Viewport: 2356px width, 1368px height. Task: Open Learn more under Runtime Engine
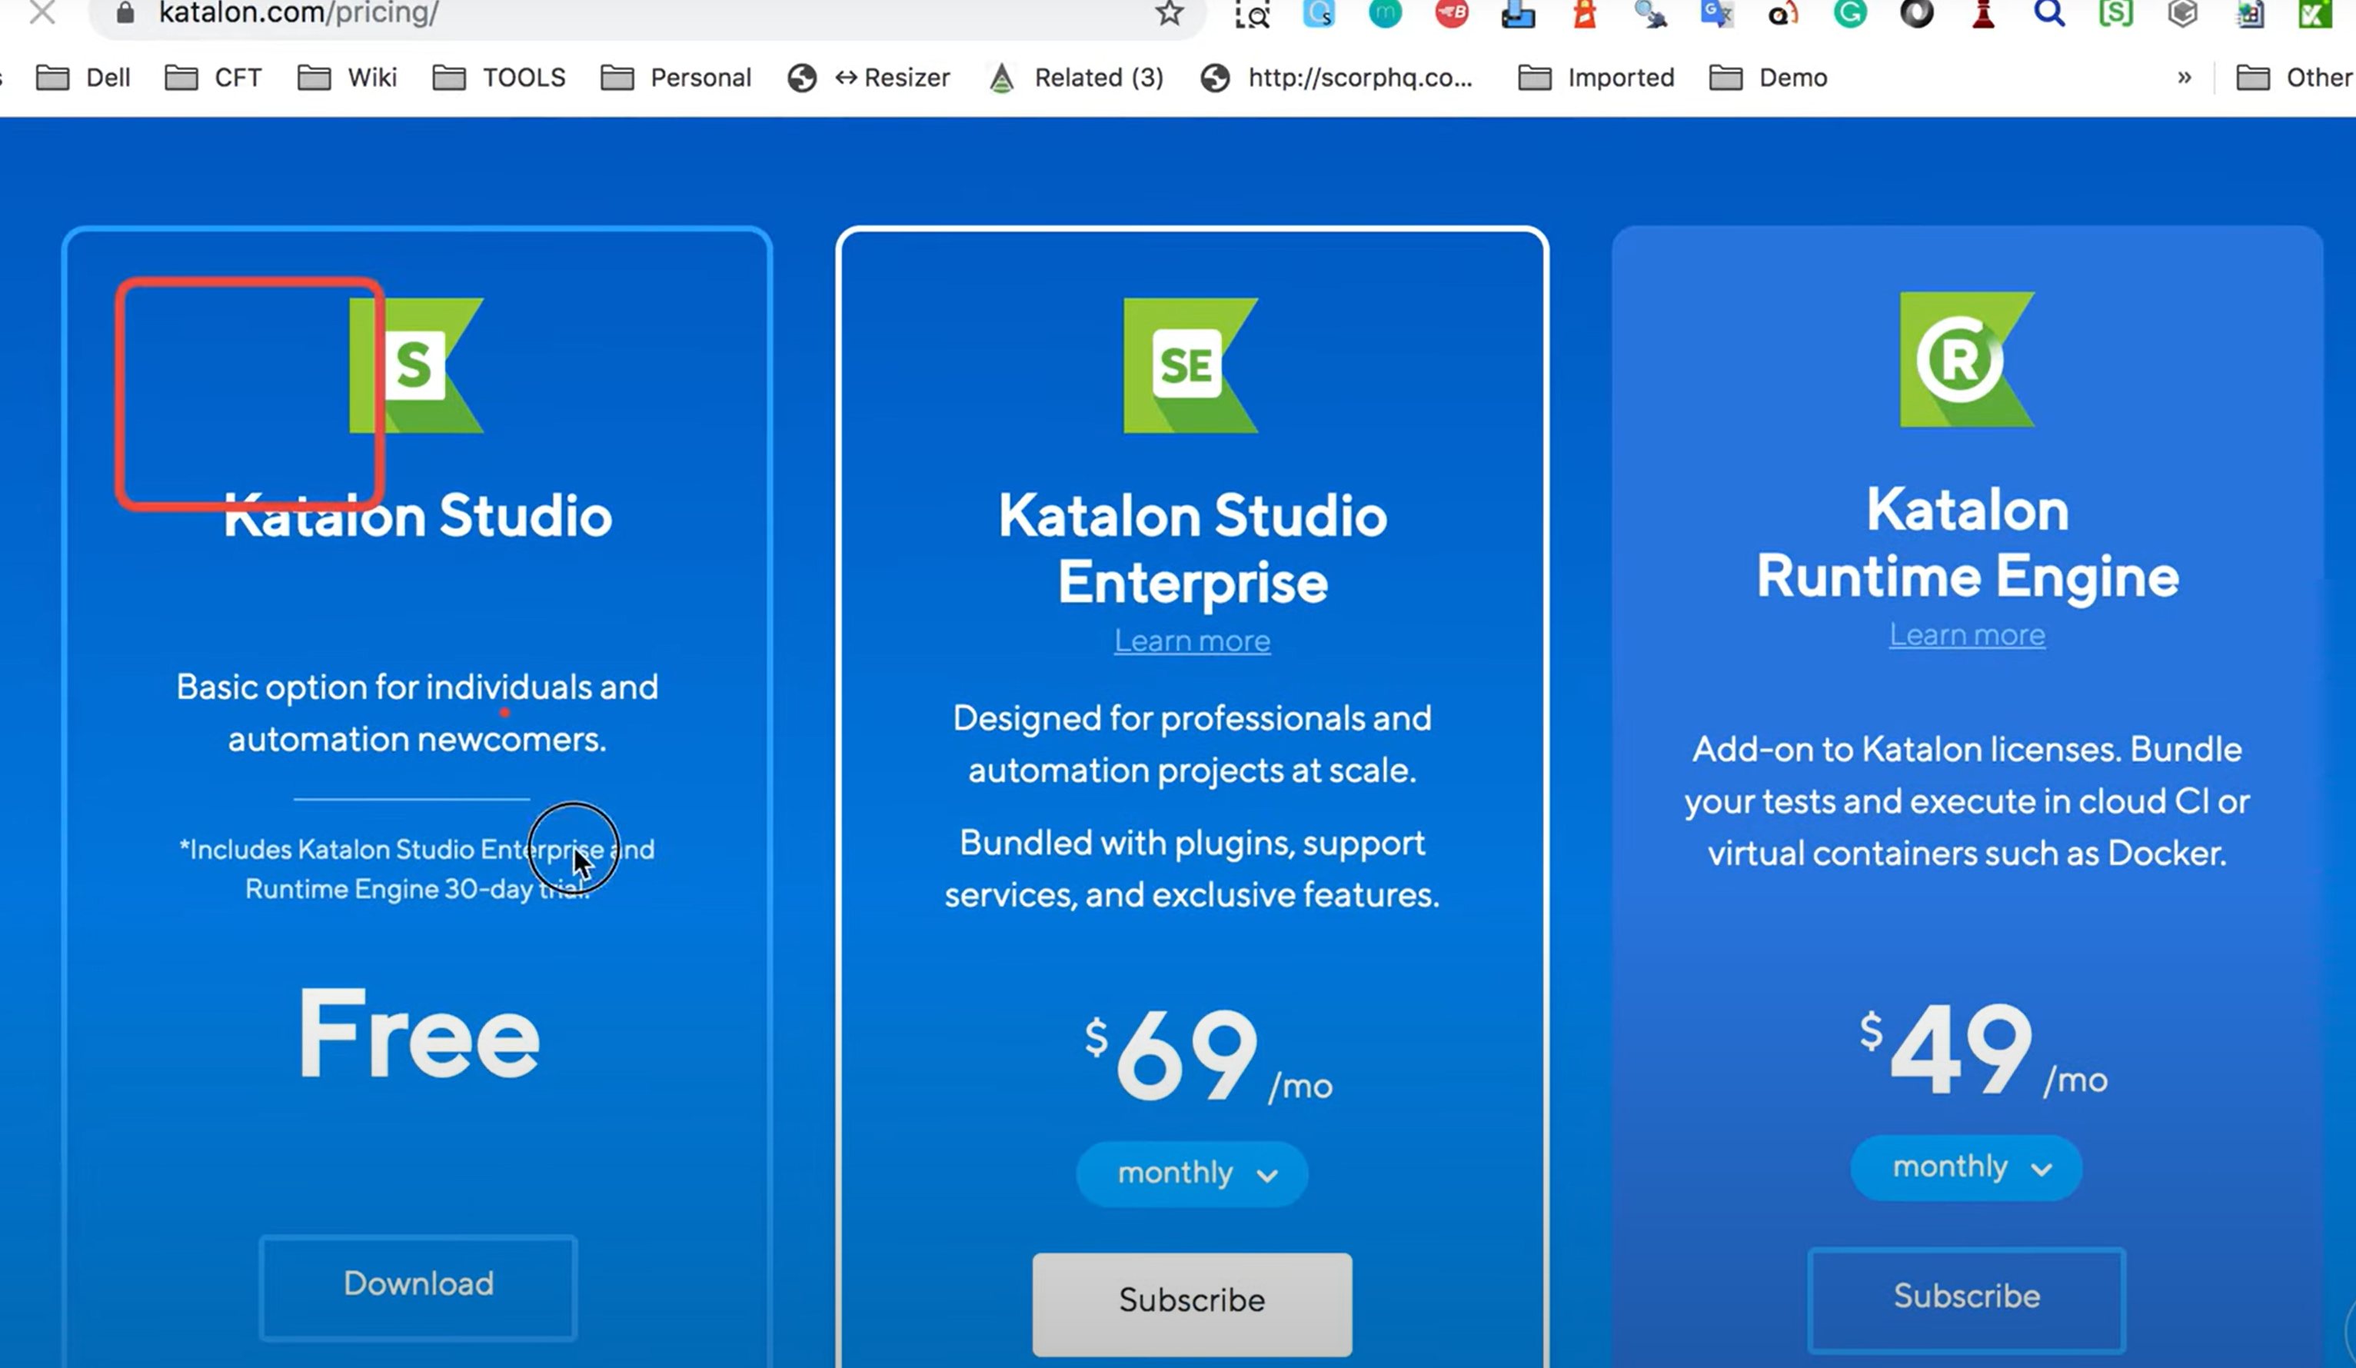[1966, 635]
